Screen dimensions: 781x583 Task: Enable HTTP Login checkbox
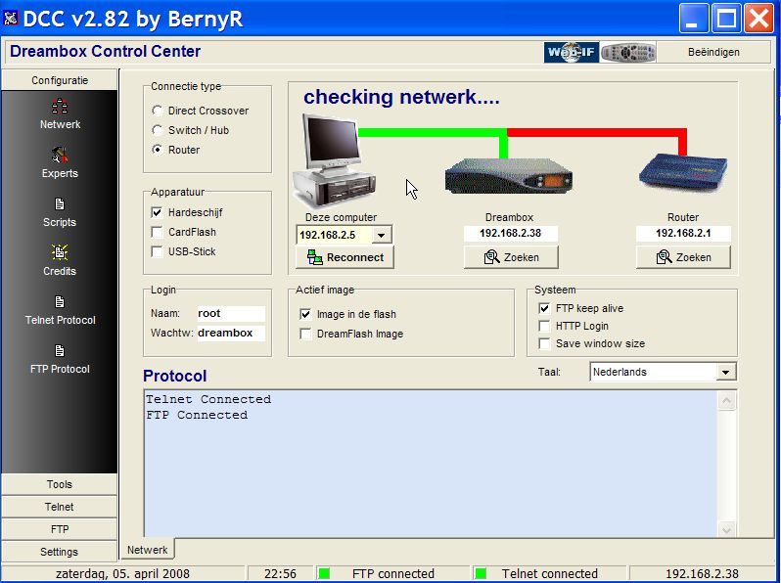544,326
